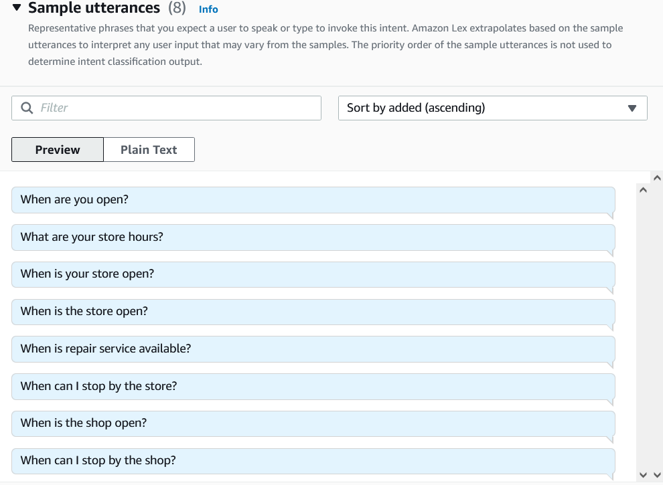
Task: Select 'When can I stop by the store?'
Action: pos(313,387)
